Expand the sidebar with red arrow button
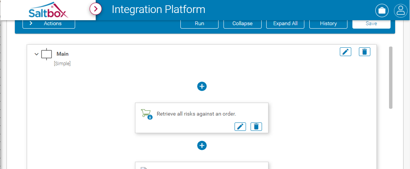Viewport: 410px width, 169px height. click(96, 9)
